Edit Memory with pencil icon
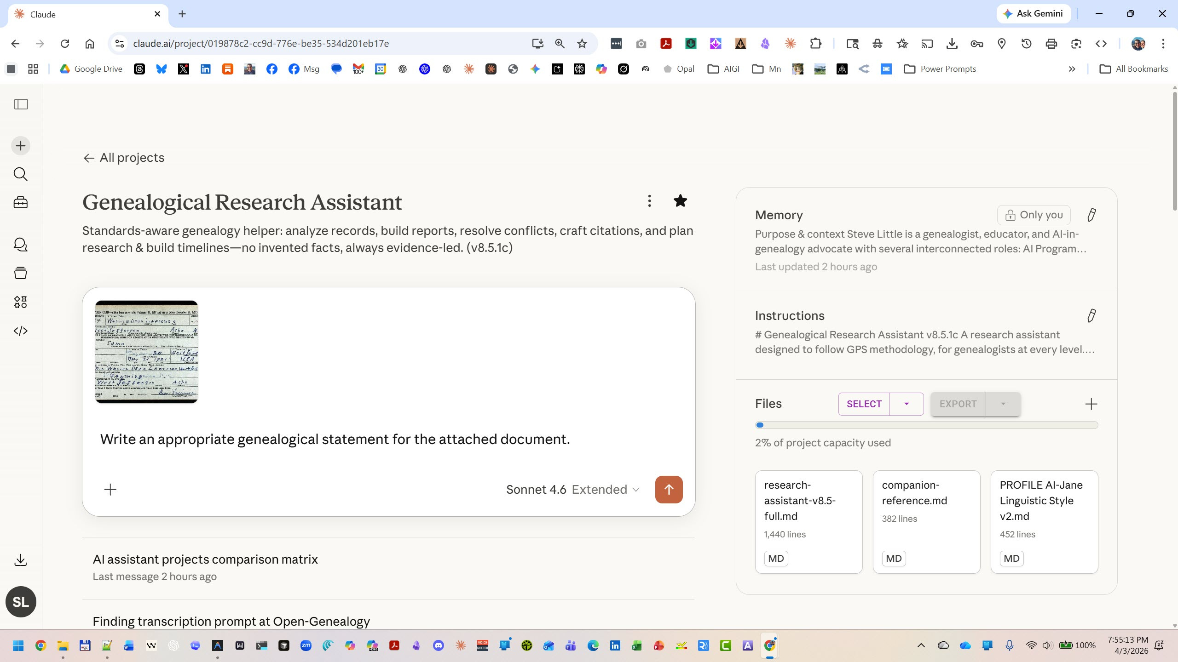1178x662 pixels. [1091, 215]
